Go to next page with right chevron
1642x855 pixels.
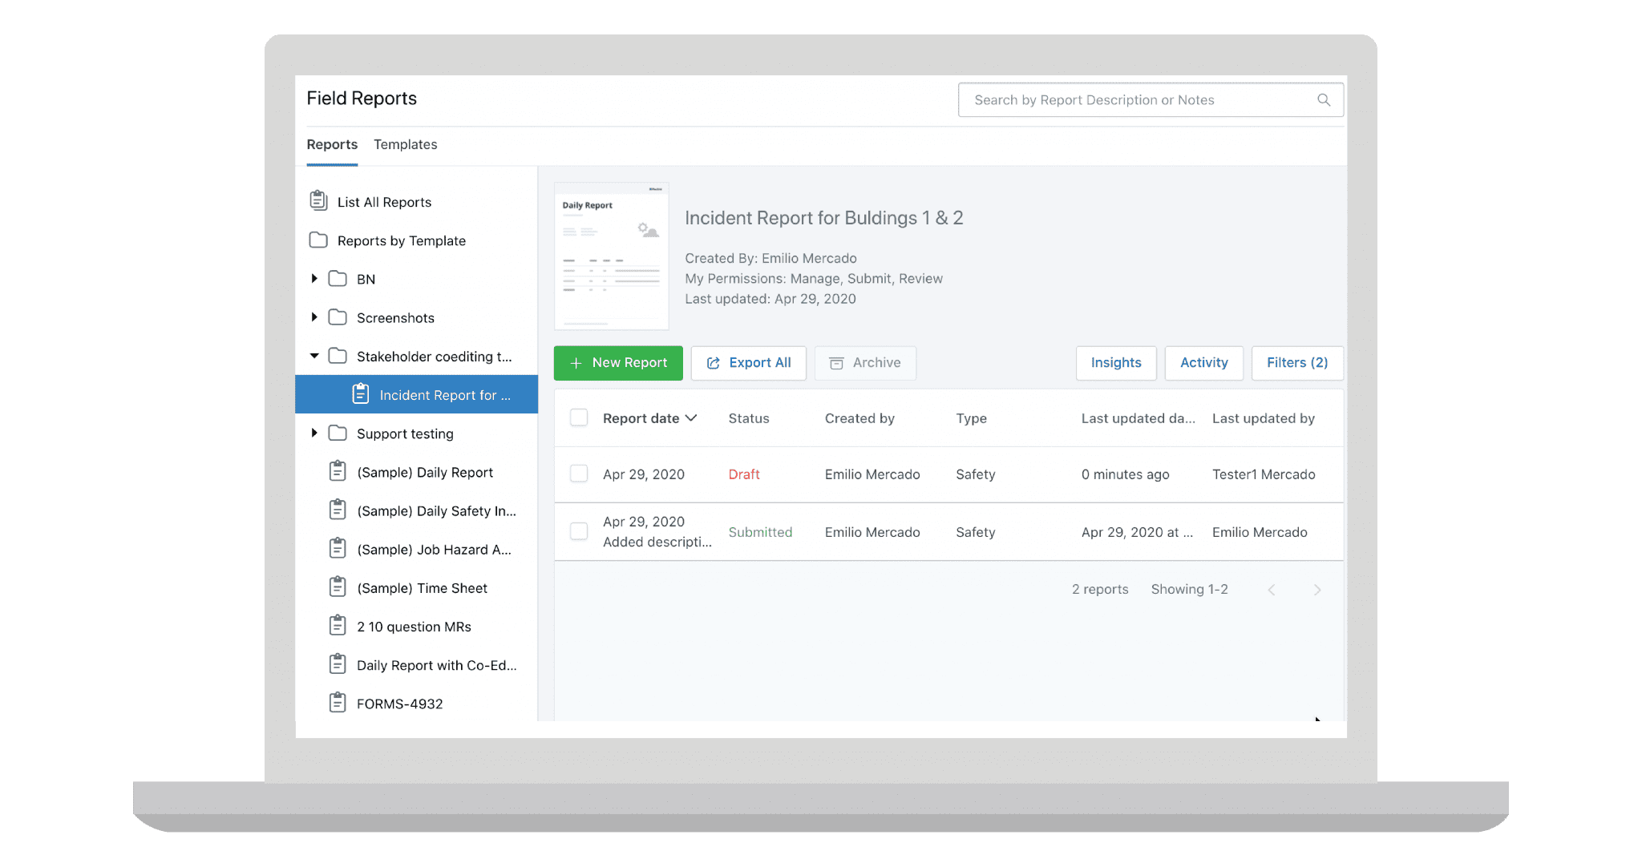1317,590
